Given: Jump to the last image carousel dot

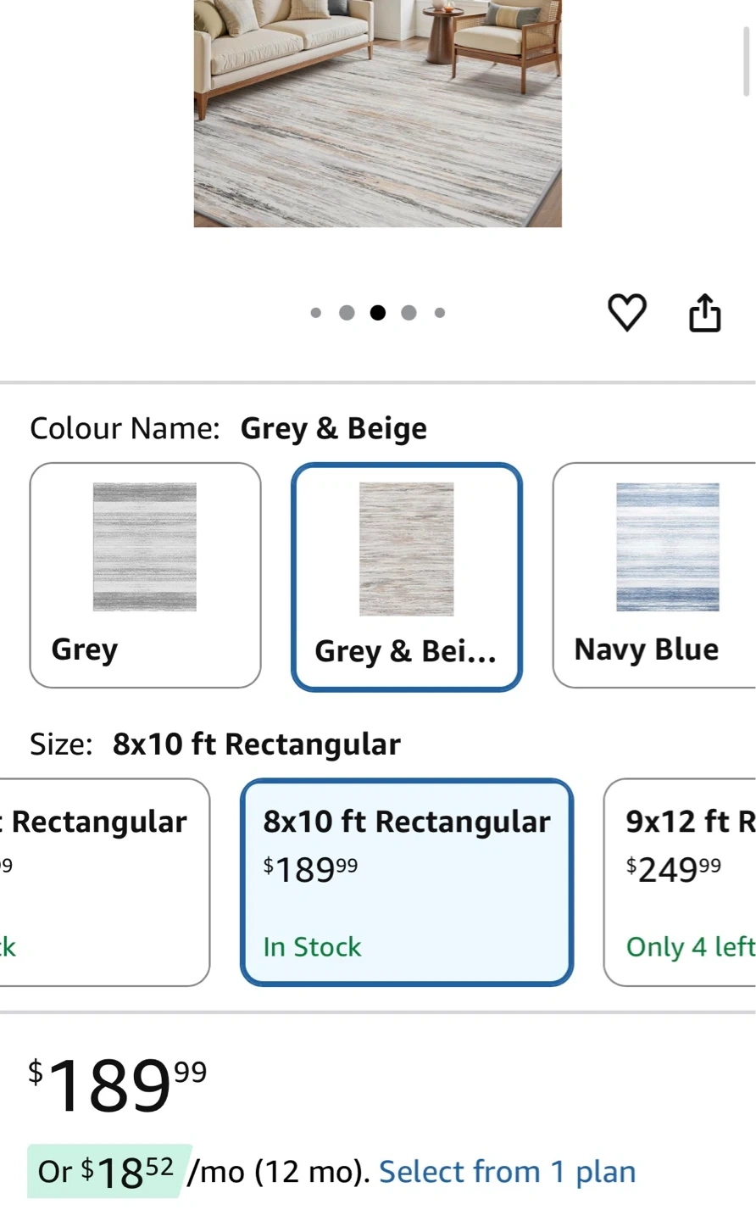Looking at the screenshot, I should (x=440, y=313).
